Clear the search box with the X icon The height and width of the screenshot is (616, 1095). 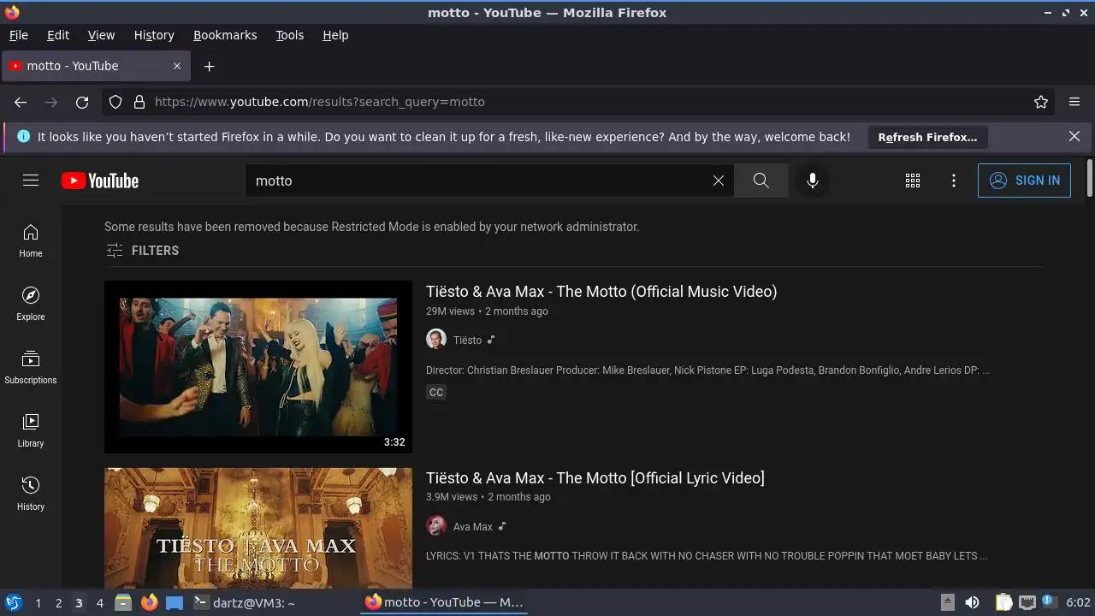(x=719, y=181)
